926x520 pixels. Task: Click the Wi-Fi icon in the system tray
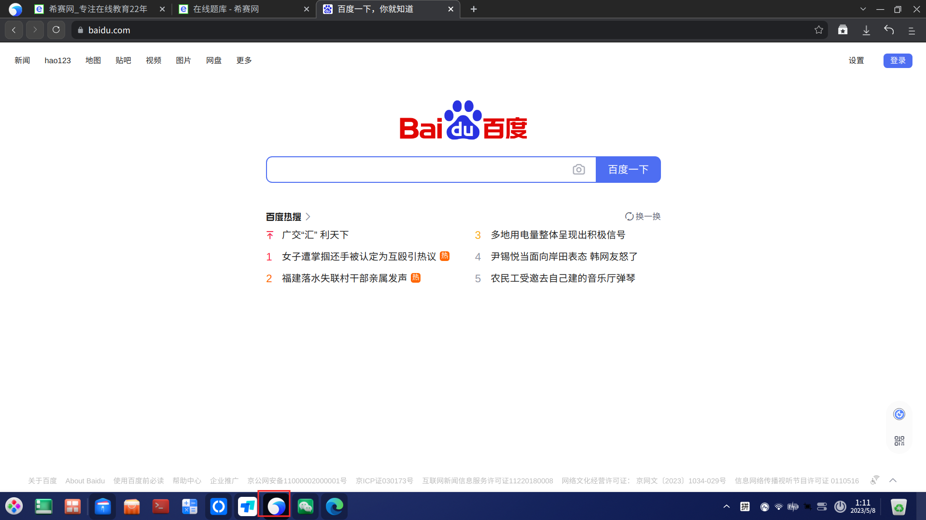click(x=778, y=506)
